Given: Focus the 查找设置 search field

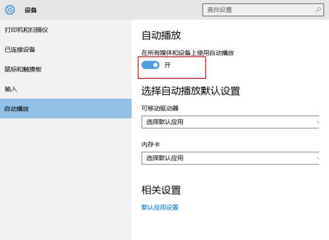Looking at the screenshot, I should point(263,10).
